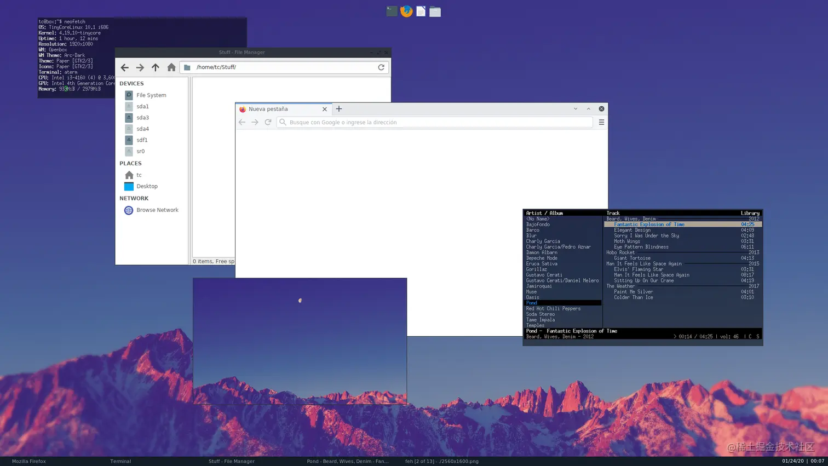This screenshot has height=466, width=828.
Task: Select track Colder Than Ice
Action: pos(633,297)
